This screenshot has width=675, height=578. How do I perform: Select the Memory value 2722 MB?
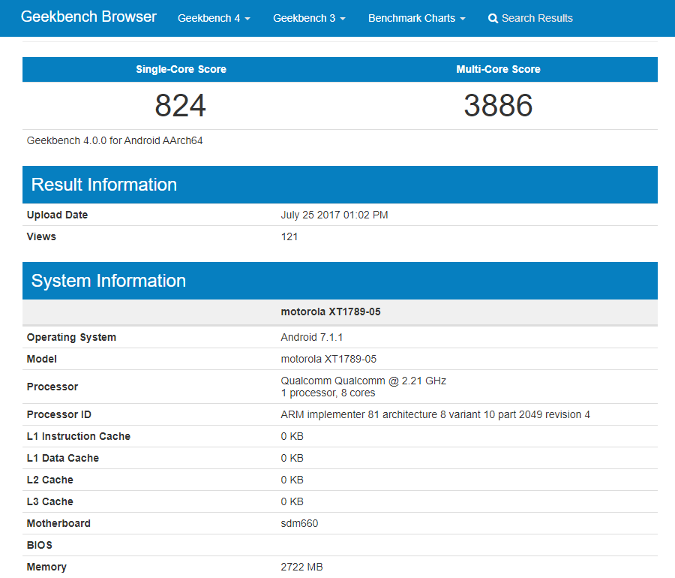(301, 567)
